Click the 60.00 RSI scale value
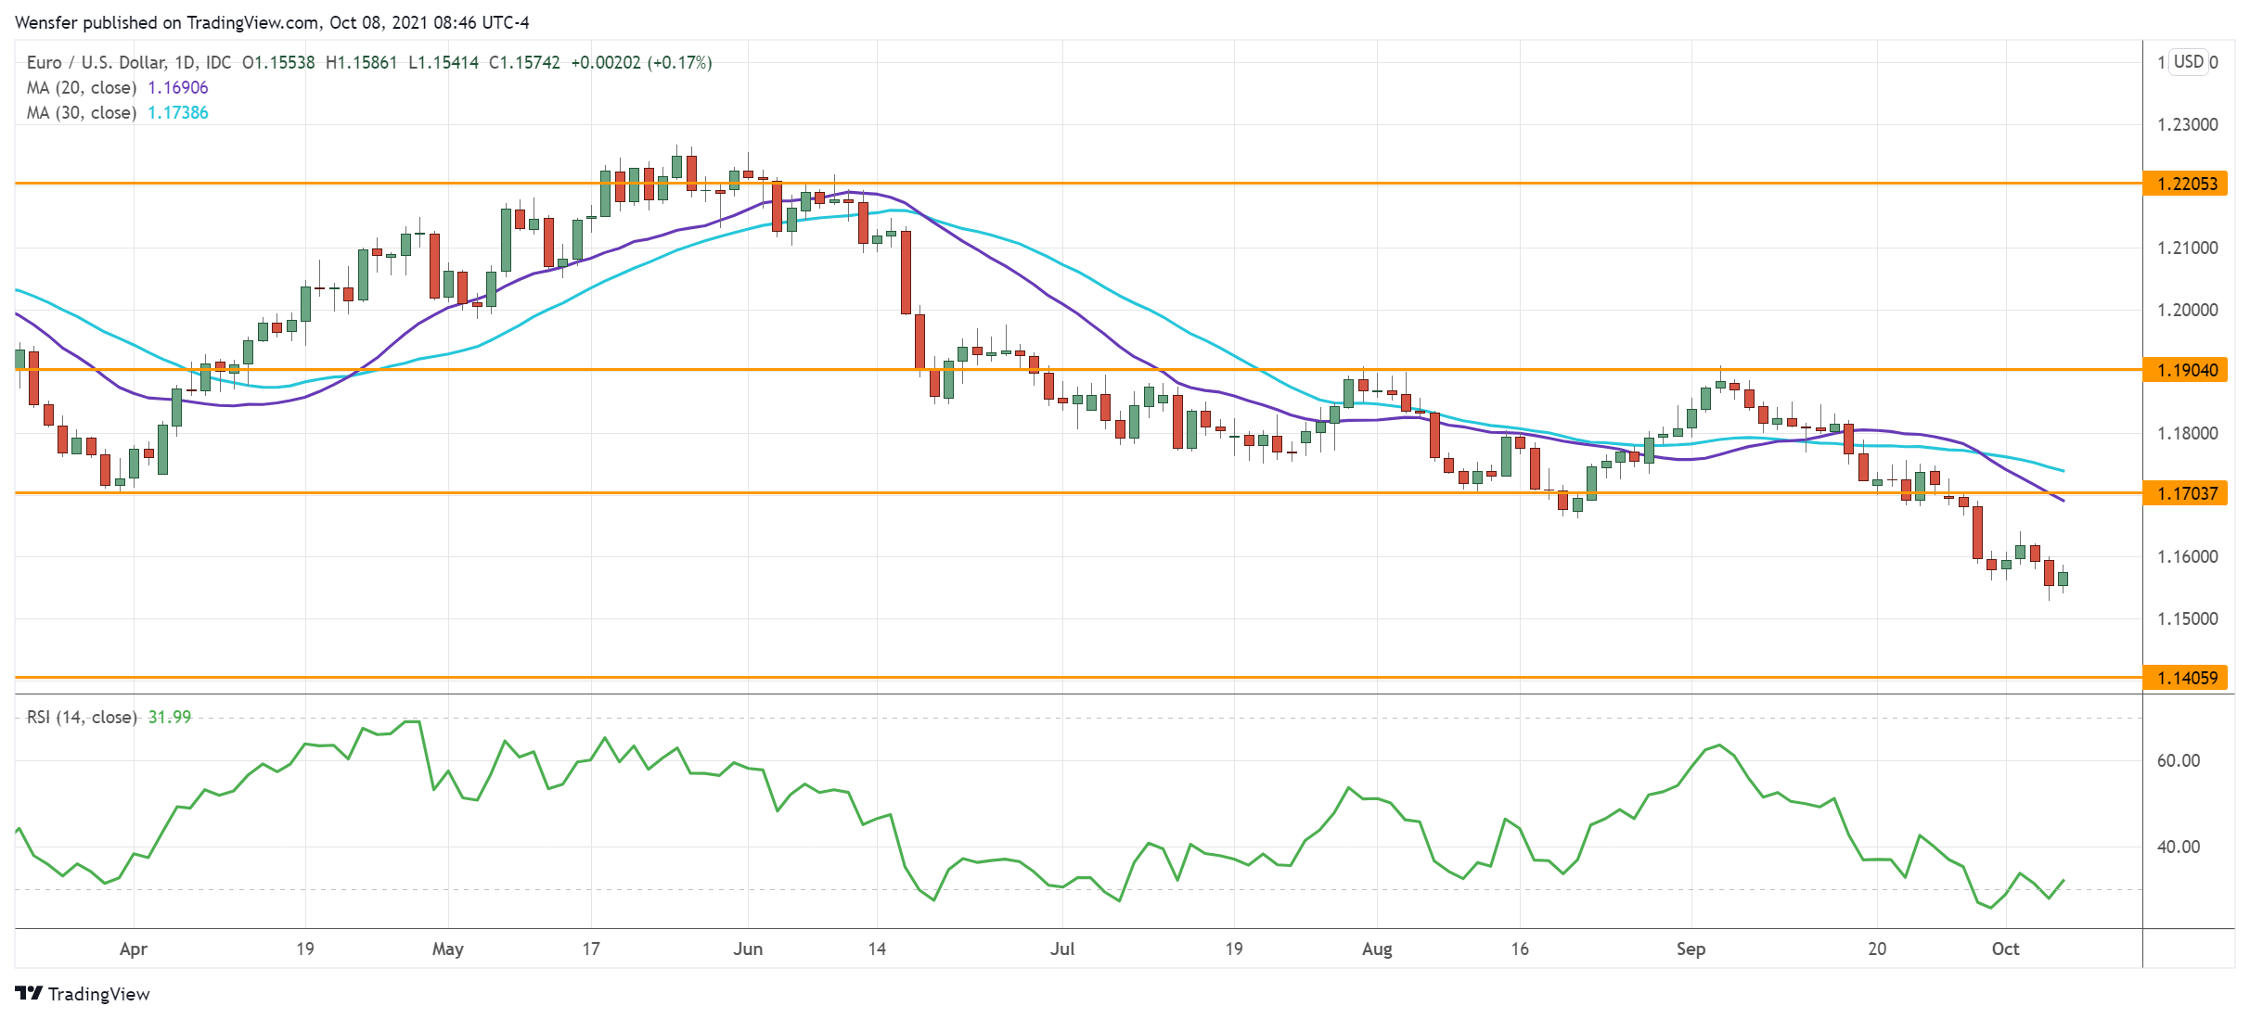This screenshot has height=1019, width=2250. 2178,760
